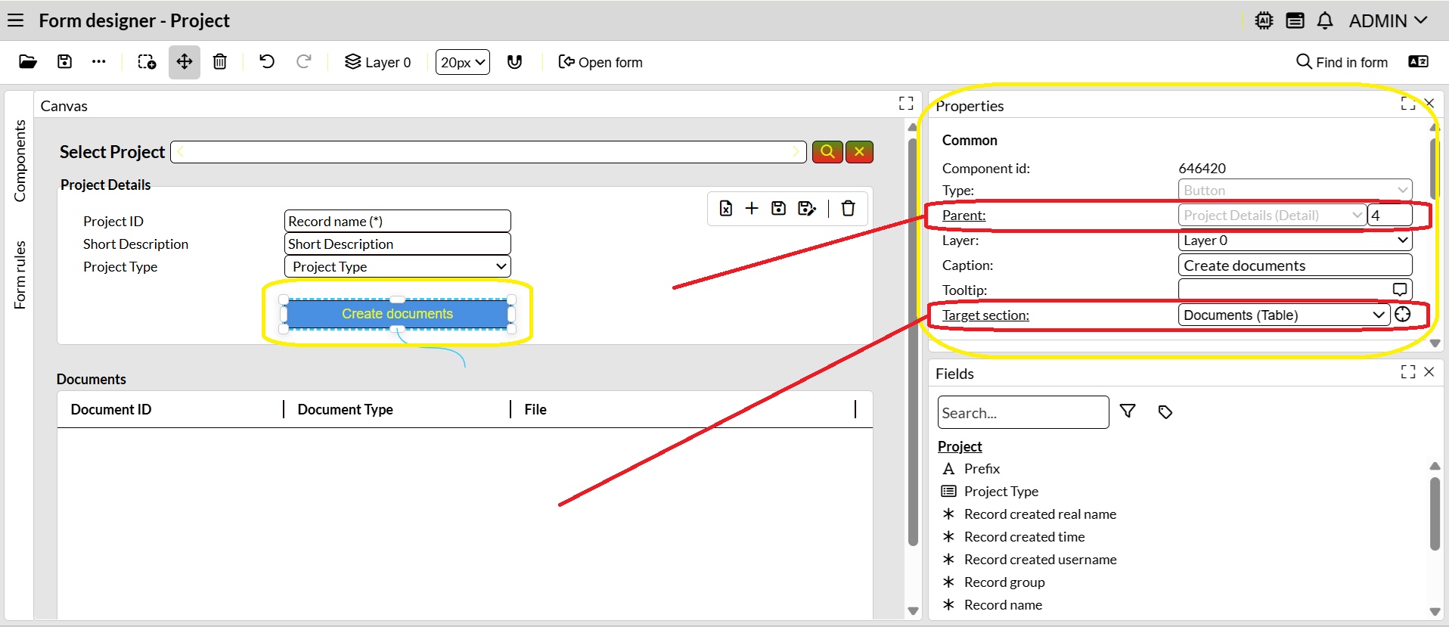Click the Fields search input box
Viewport: 1449px width, 627px height.
coord(1022,413)
